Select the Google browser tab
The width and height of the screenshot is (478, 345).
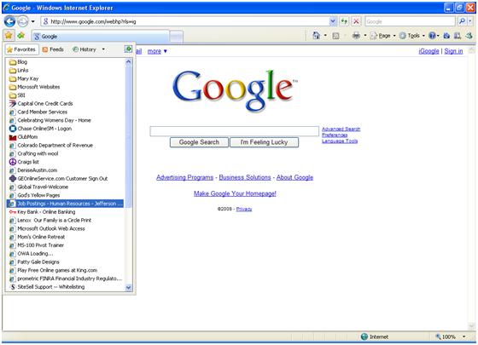tap(101, 36)
